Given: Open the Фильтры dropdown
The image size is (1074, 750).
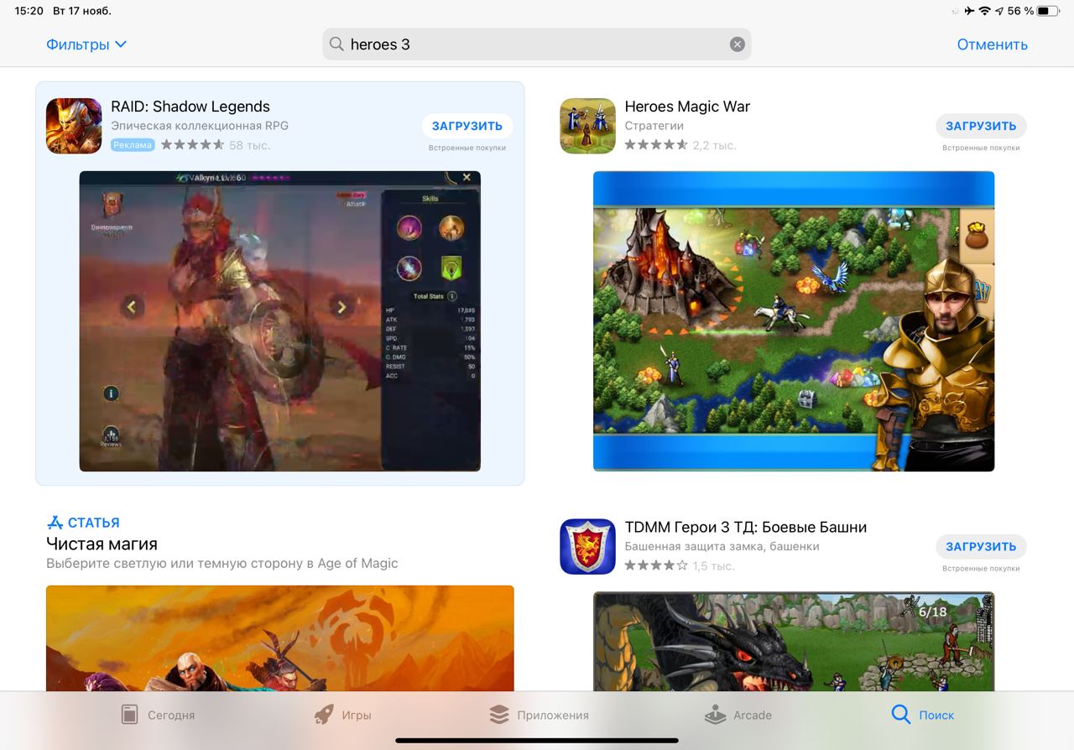Looking at the screenshot, I should 86,44.
